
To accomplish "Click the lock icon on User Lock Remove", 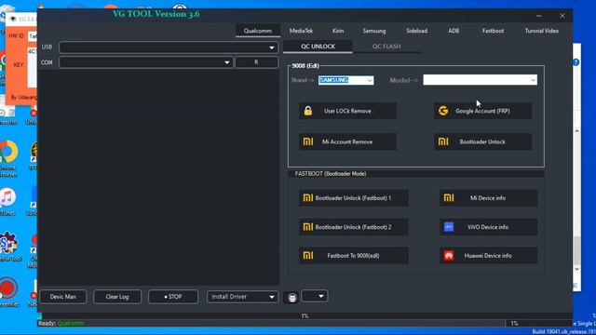I will pos(308,111).
